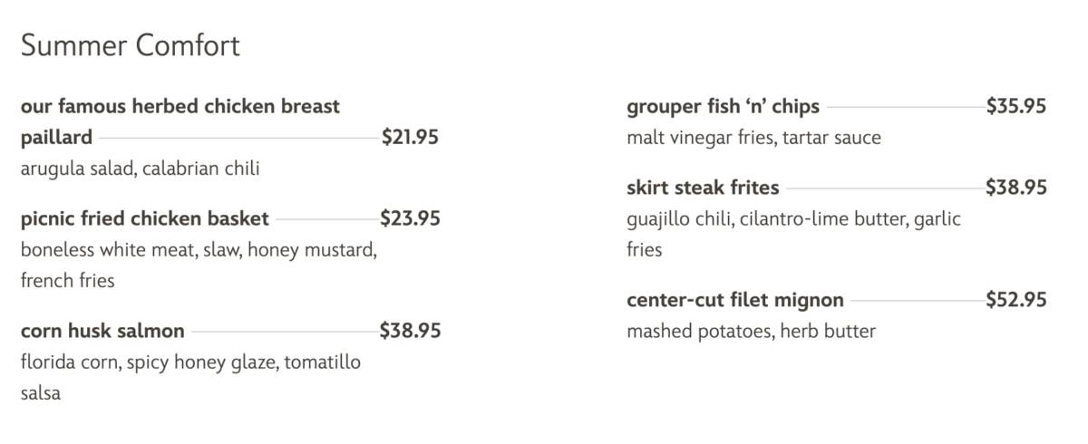Click malt vinegar fries, tartar sauce text
This screenshot has height=444, width=1088.
click(x=753, y=138)
